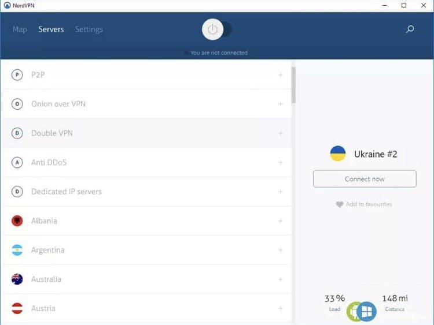Click the server list scrollbar thumb
434x325 pixels.
point(293,85)
